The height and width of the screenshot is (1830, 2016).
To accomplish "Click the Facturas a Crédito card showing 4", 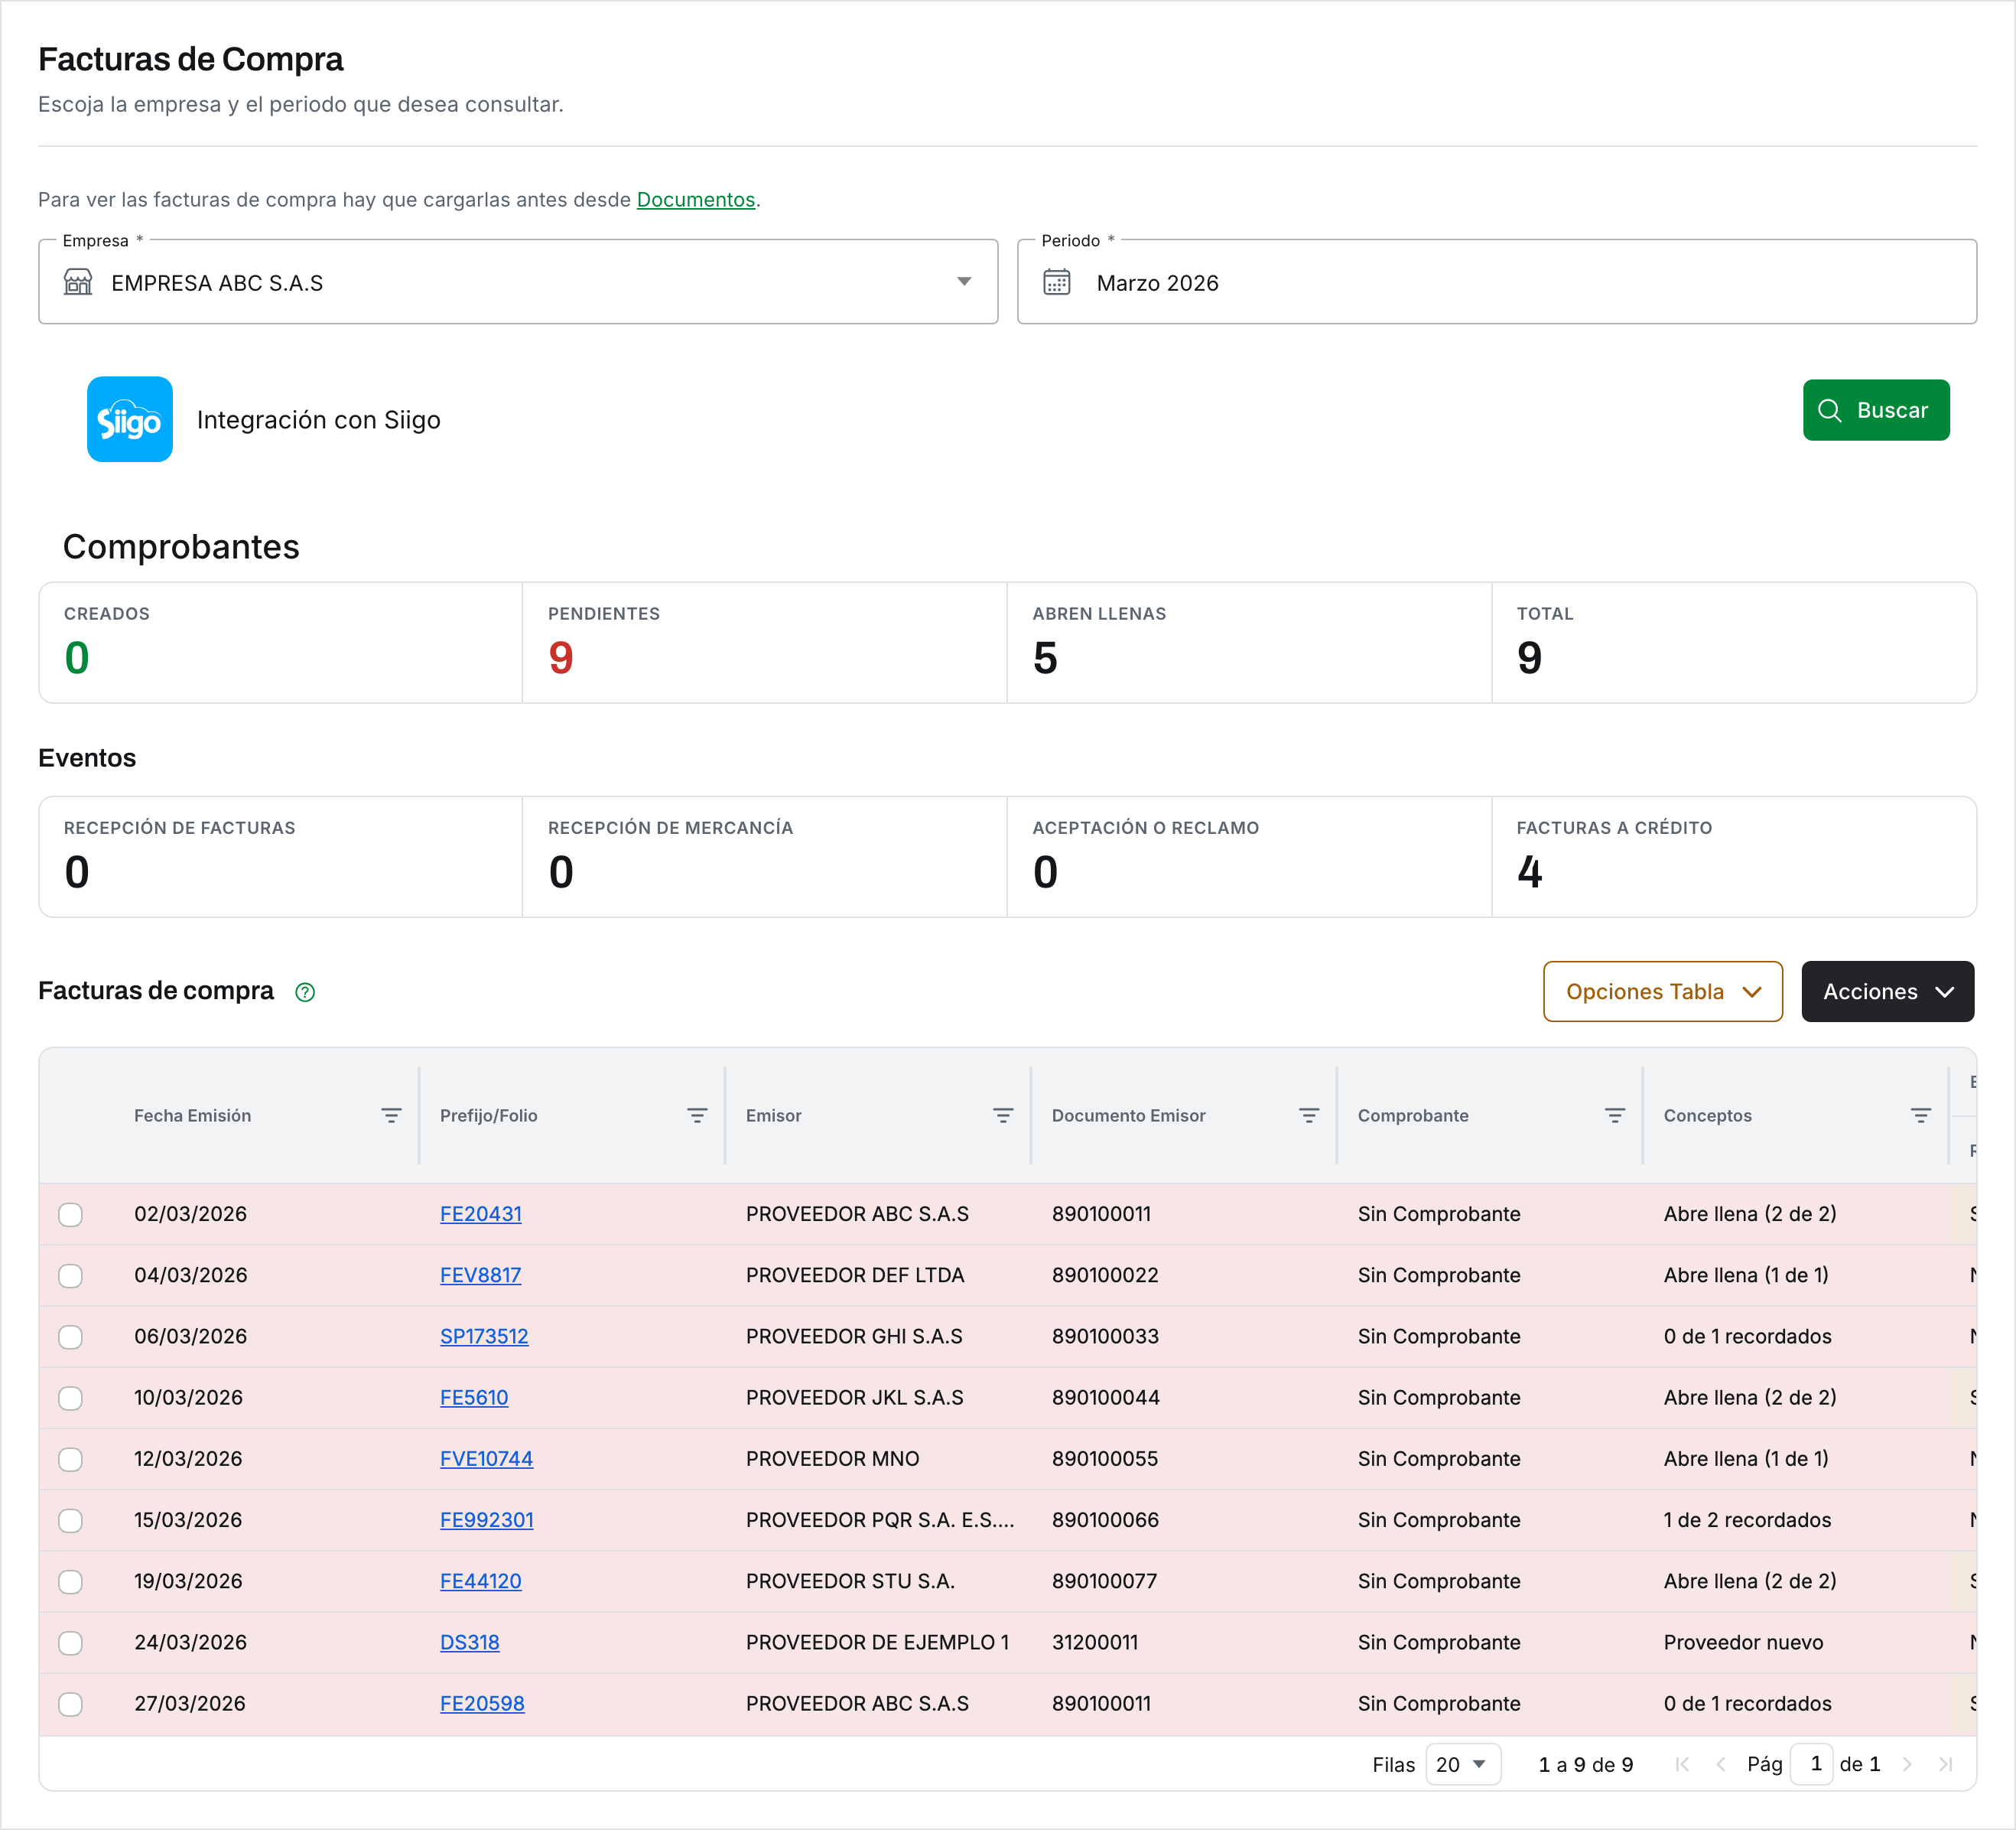I will click(1734, 858).
